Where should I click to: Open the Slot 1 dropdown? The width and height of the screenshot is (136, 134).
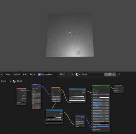pyautogui.click(x=66, y=75)
